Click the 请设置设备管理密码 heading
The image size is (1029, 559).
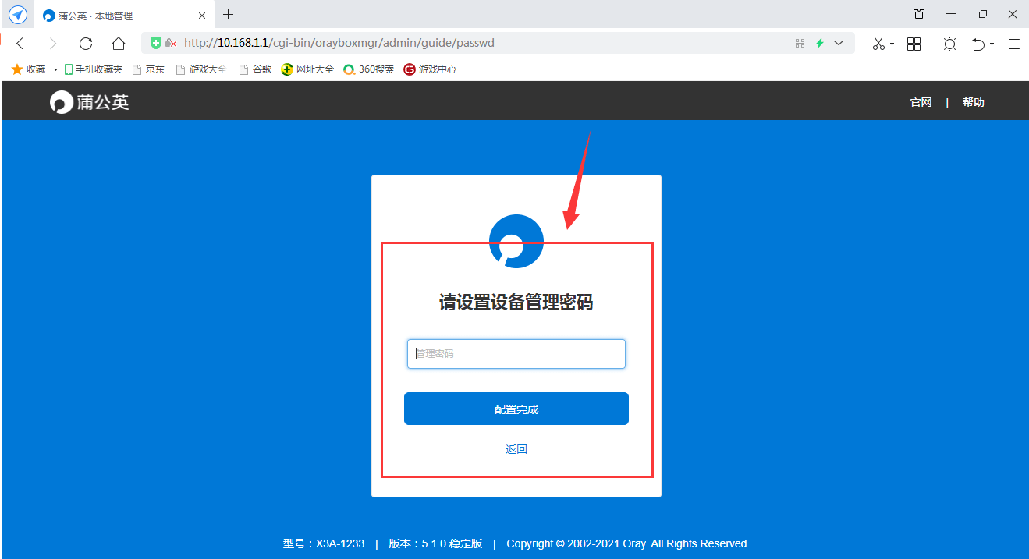516,302
